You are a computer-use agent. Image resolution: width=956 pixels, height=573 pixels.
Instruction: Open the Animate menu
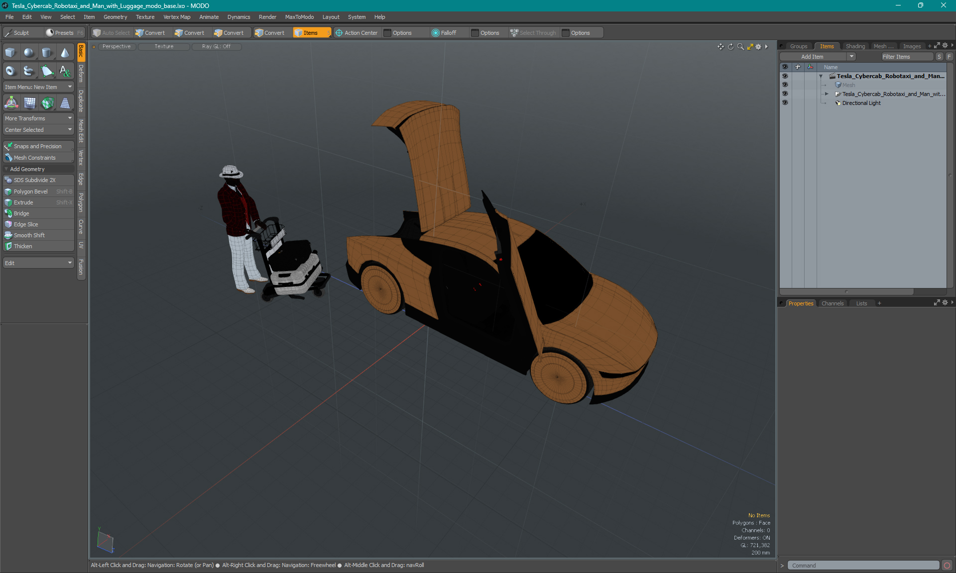click(x=208, y=16)
